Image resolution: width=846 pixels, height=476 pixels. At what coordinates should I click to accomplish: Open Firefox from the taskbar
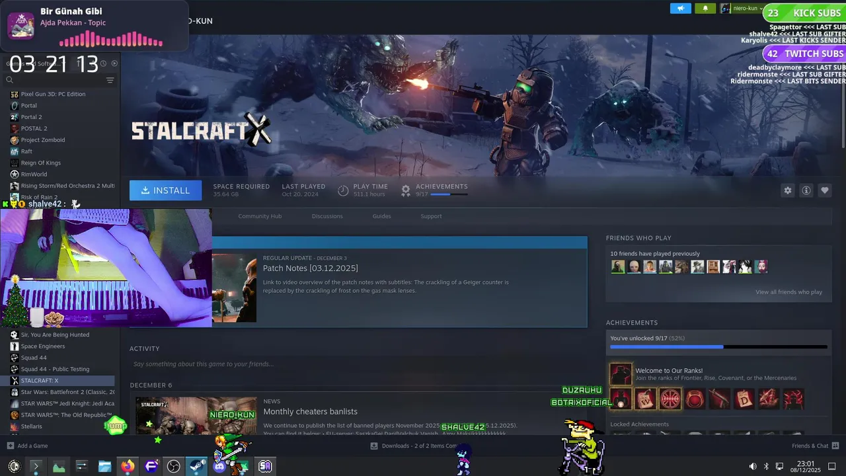click(x=128, y=466)
